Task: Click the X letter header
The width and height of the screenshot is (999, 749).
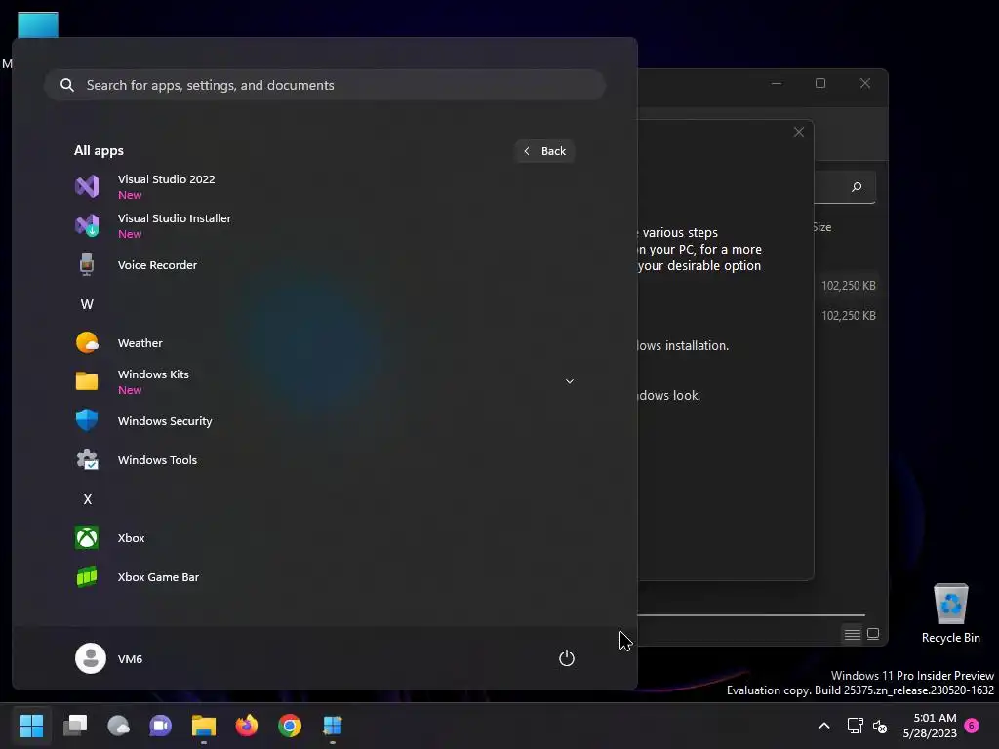Action: point(87,499)
